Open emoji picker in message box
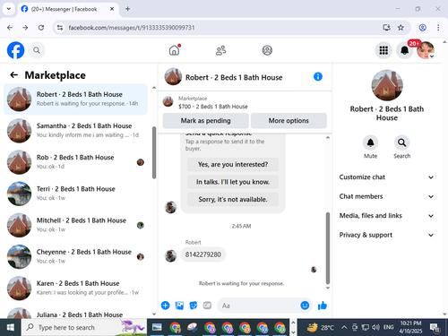448x336 pixels. point(305,306)
